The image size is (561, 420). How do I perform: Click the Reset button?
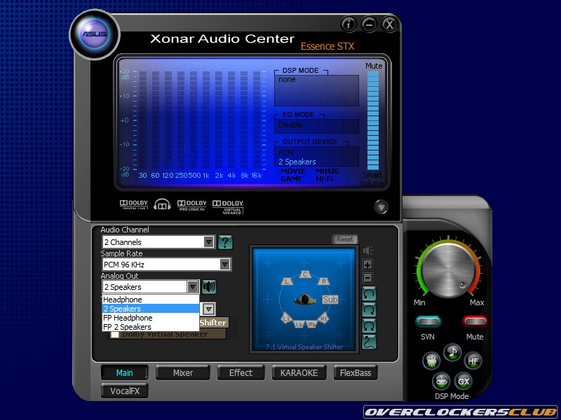[344, 239]
